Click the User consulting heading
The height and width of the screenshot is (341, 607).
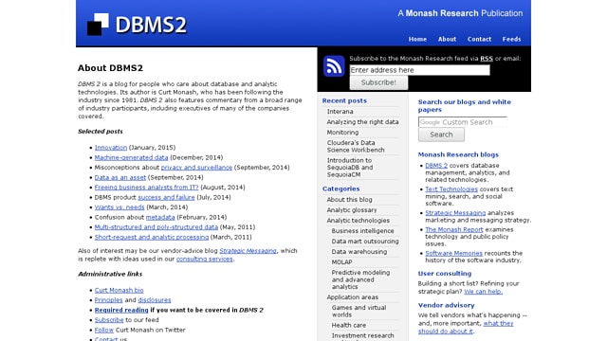pyautogui.click(x=445, y=274)
